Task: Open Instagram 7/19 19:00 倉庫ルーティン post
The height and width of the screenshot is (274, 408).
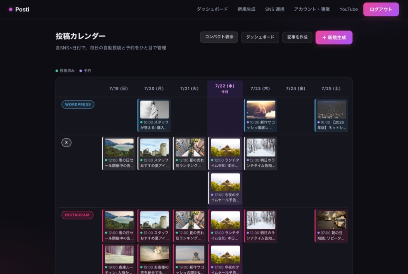Action: pyautogui.click(x=119, y=259)
